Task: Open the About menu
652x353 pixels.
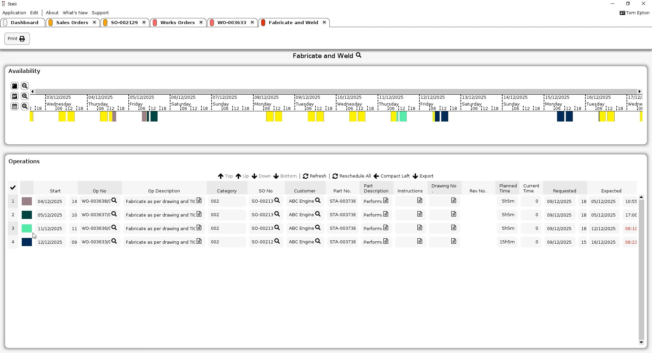Action: pos(52,13)
